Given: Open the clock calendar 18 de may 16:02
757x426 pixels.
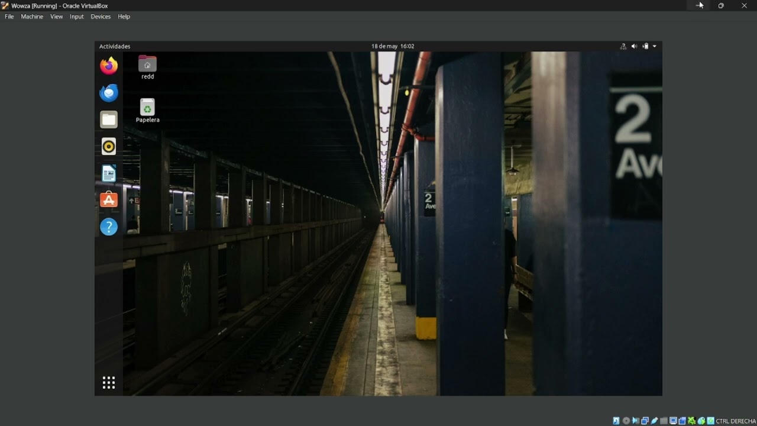Looking at the screenshot, I should tap(393, 46).
